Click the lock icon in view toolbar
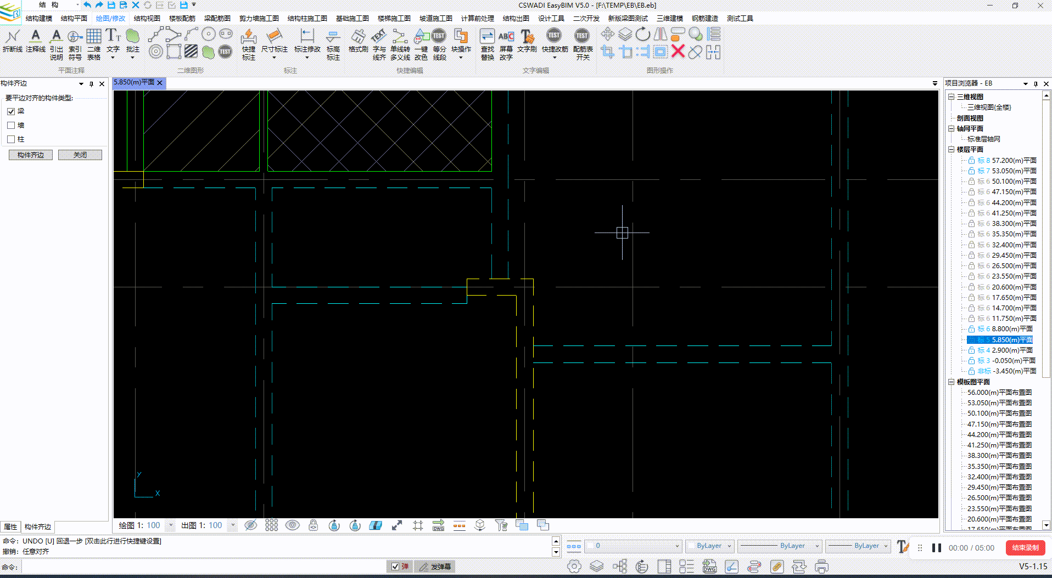This screenshot has height=578, width=1052. tap(313, 525)
